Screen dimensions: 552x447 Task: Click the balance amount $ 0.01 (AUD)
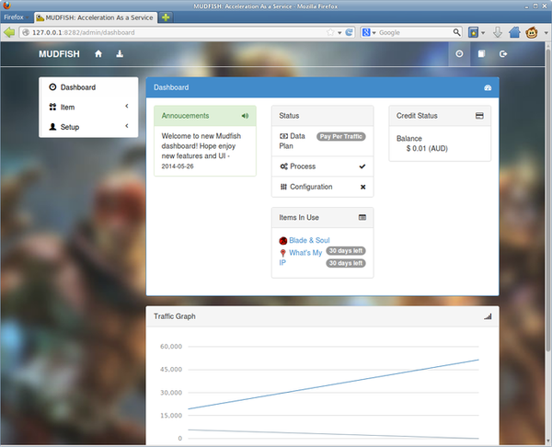pos(427,148)
